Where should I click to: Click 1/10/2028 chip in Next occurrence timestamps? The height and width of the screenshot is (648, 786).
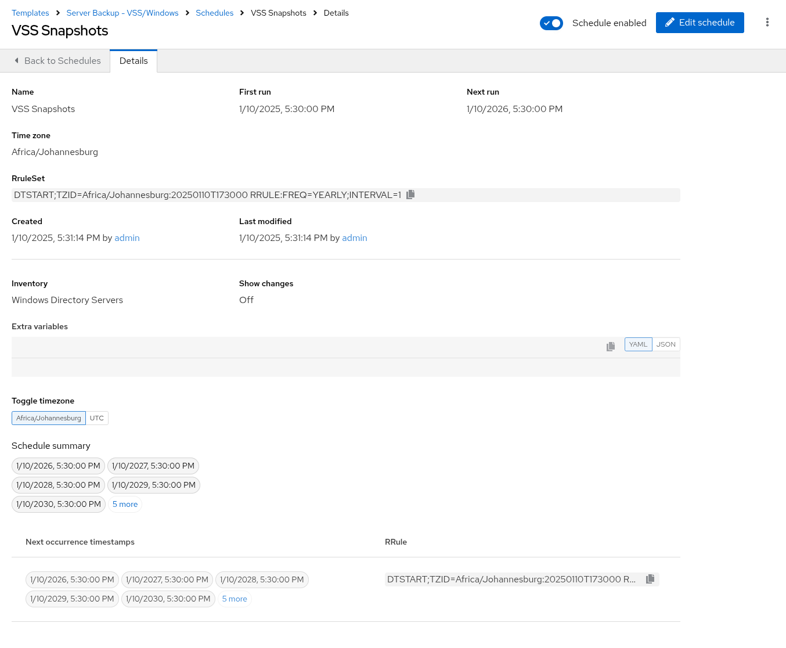point(262,579)
